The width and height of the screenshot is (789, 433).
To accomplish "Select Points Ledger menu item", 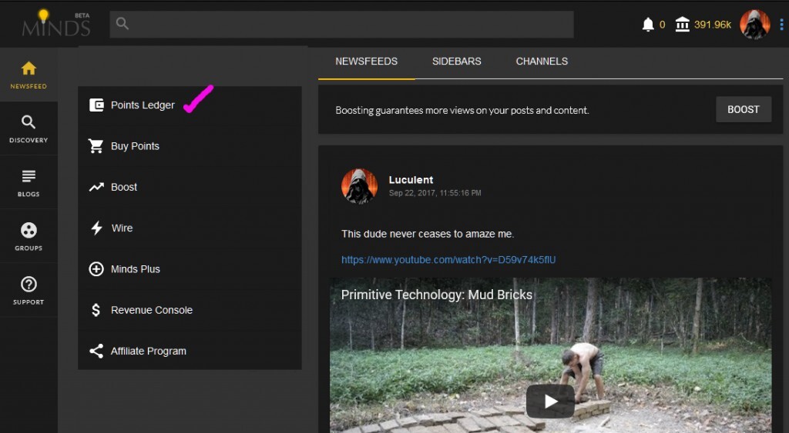I will (x=143, y=105).
